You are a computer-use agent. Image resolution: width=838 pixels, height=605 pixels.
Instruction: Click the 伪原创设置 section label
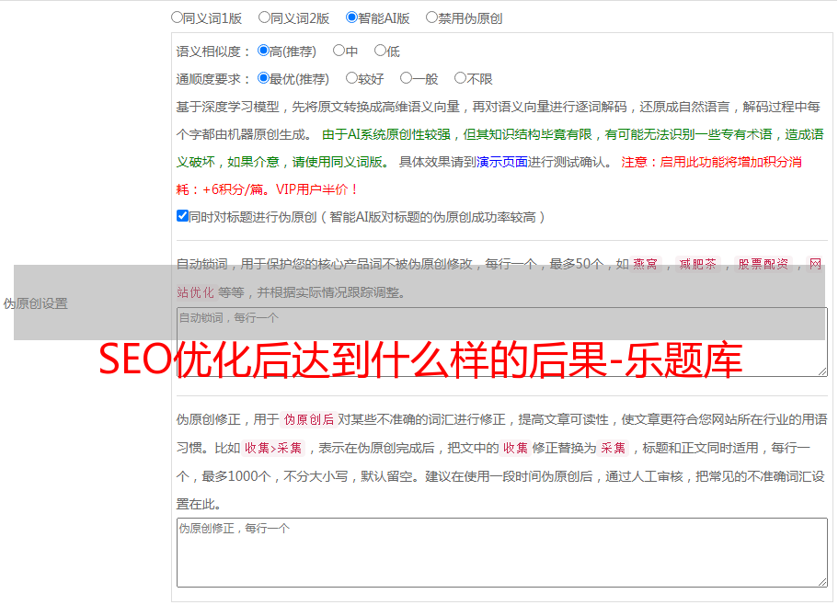coord(36,303)
